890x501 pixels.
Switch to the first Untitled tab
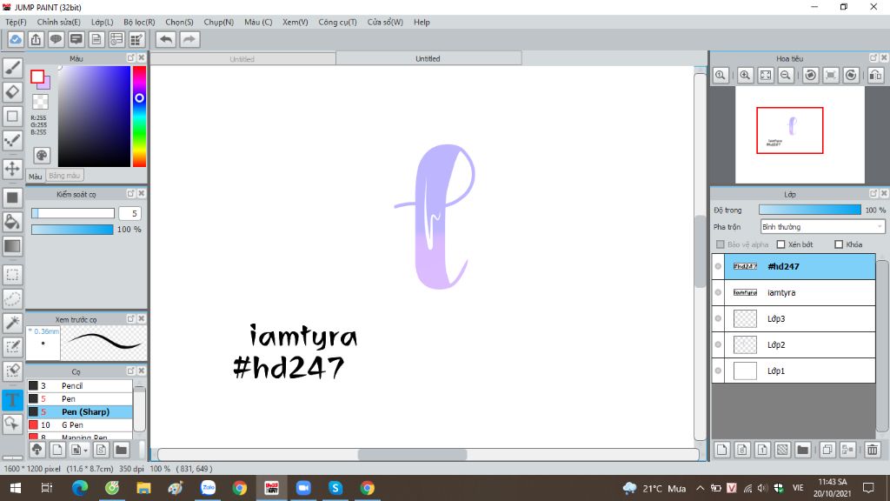pos(242,59)
